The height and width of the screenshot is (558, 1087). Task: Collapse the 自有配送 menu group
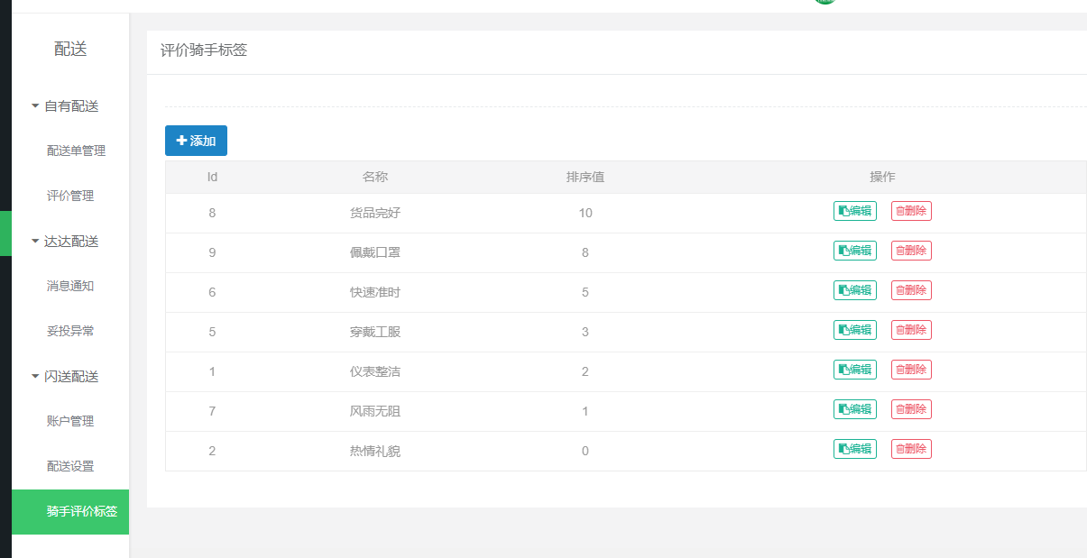click(65, 106)
